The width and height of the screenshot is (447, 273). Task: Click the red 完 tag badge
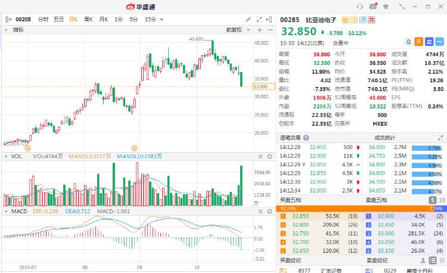pyautogui.click(x=371, y=20)
